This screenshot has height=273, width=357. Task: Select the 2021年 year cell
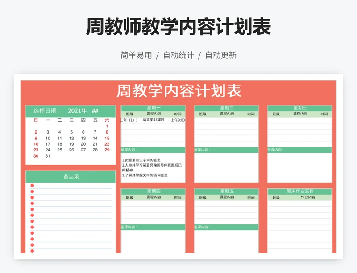pos(77,111)
